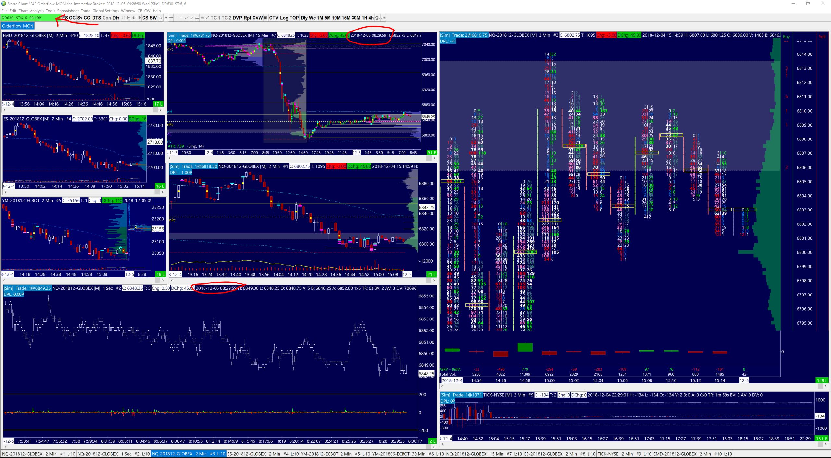The width and height of the screenshot is (831, 458).
Task: Click 15 Min chart scrollbar right arrow
Action: click(x=434, y=158)
